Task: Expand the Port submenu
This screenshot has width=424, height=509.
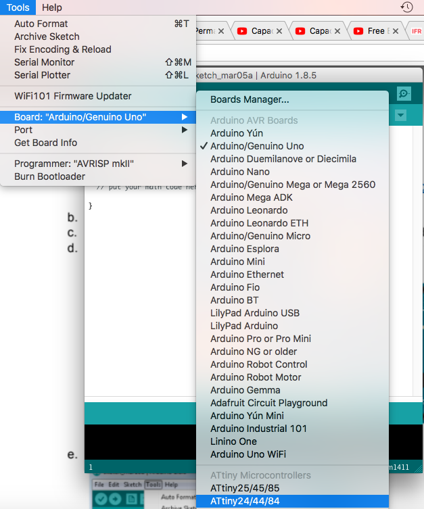Action: (x=98, y=130)
